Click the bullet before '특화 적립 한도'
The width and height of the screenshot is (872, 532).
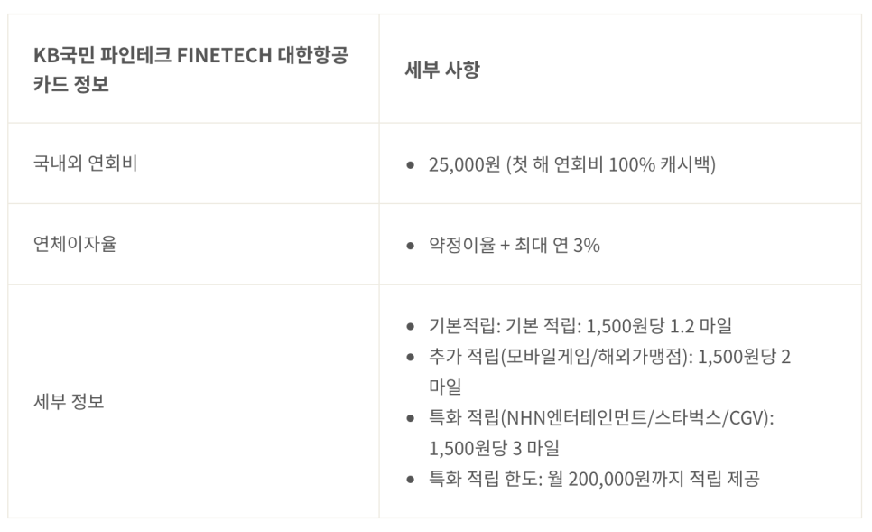coord(411,479)
